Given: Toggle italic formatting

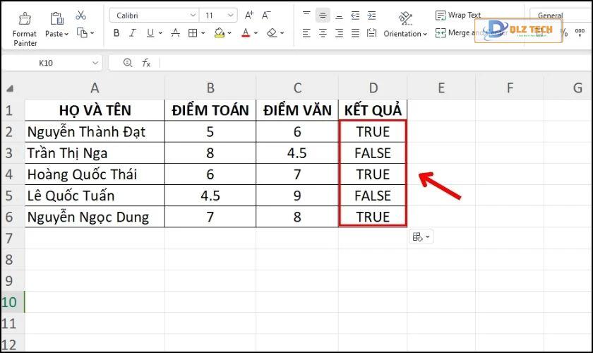Looking at the screenshot, I should coord(133,33).
